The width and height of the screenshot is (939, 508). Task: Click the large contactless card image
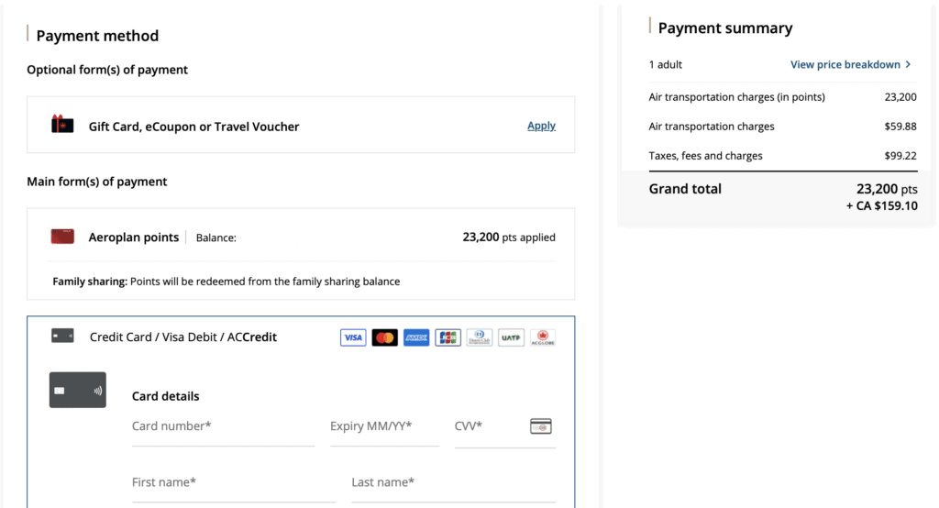coord(78,390)
